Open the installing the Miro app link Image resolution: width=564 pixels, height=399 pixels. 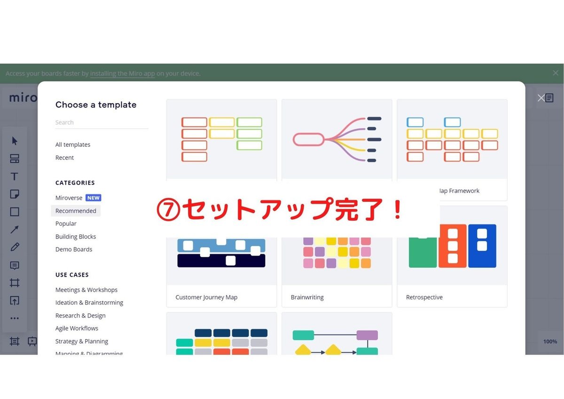[x=122, y=73]
